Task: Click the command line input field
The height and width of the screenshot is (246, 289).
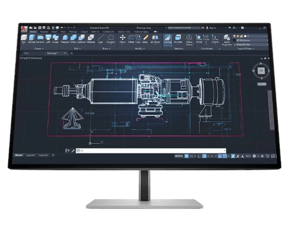Action: [151, 150]
